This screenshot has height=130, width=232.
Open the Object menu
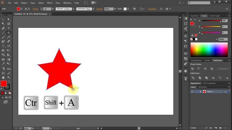24,3
